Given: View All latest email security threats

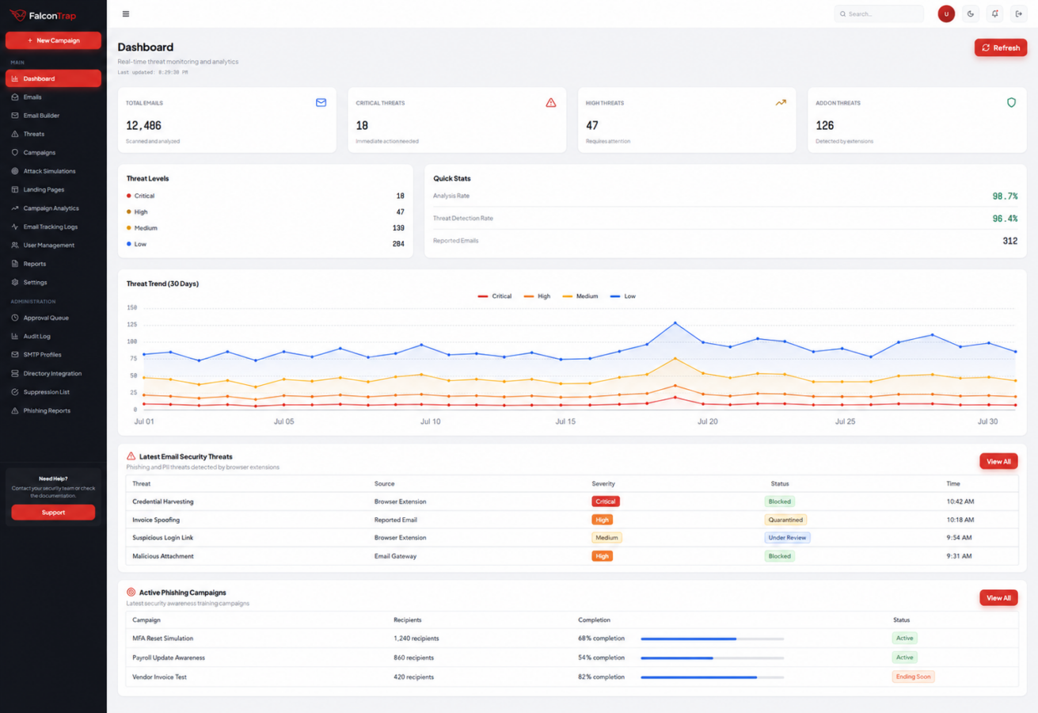Looking at the screenshot, I should [x=998, y=461].
